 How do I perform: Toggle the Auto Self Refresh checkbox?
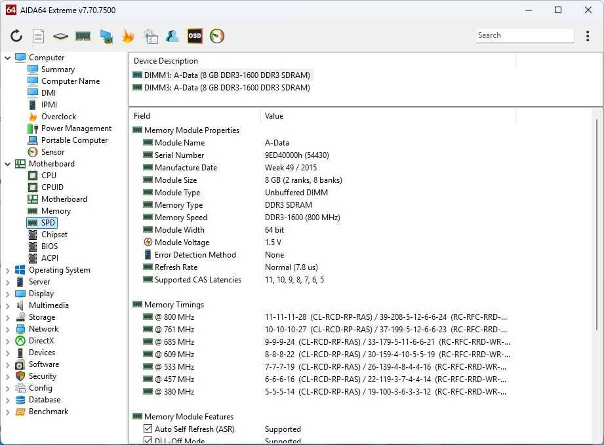[148, 429]
